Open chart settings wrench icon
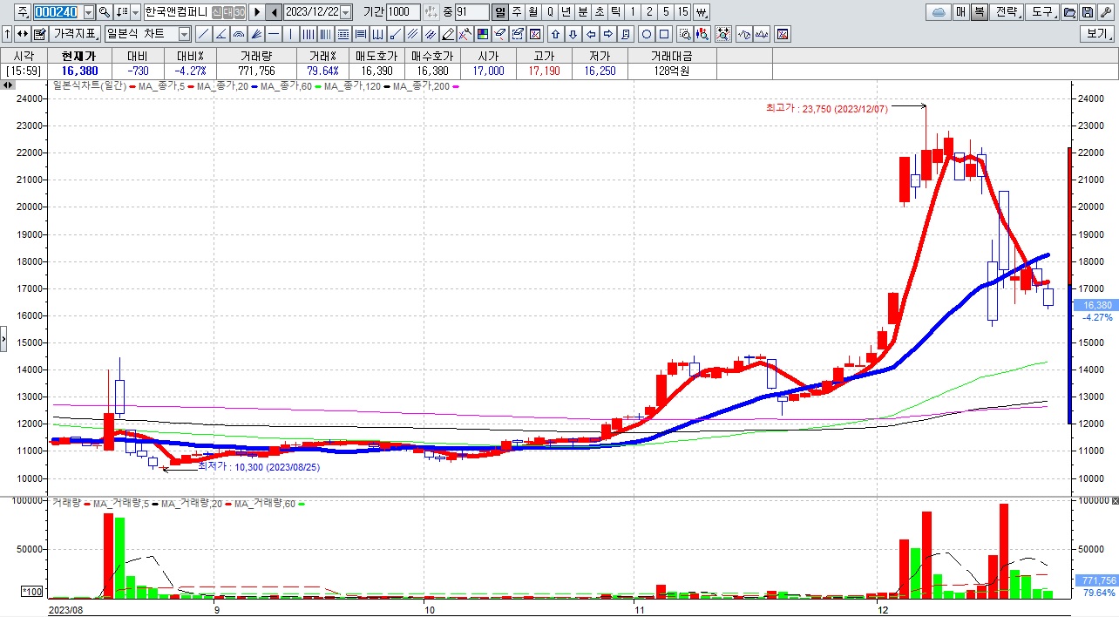 [1104, 12]
